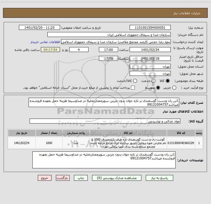Click the remaining days field showing 4
Viewport: 211px width, 204px height.
click(79, 50)
